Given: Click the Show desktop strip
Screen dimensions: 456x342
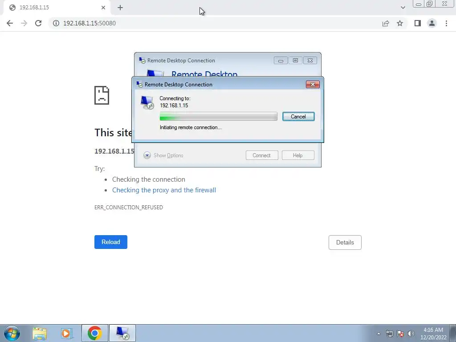Looking at the screenshot, I should click(x=453, y=333).
